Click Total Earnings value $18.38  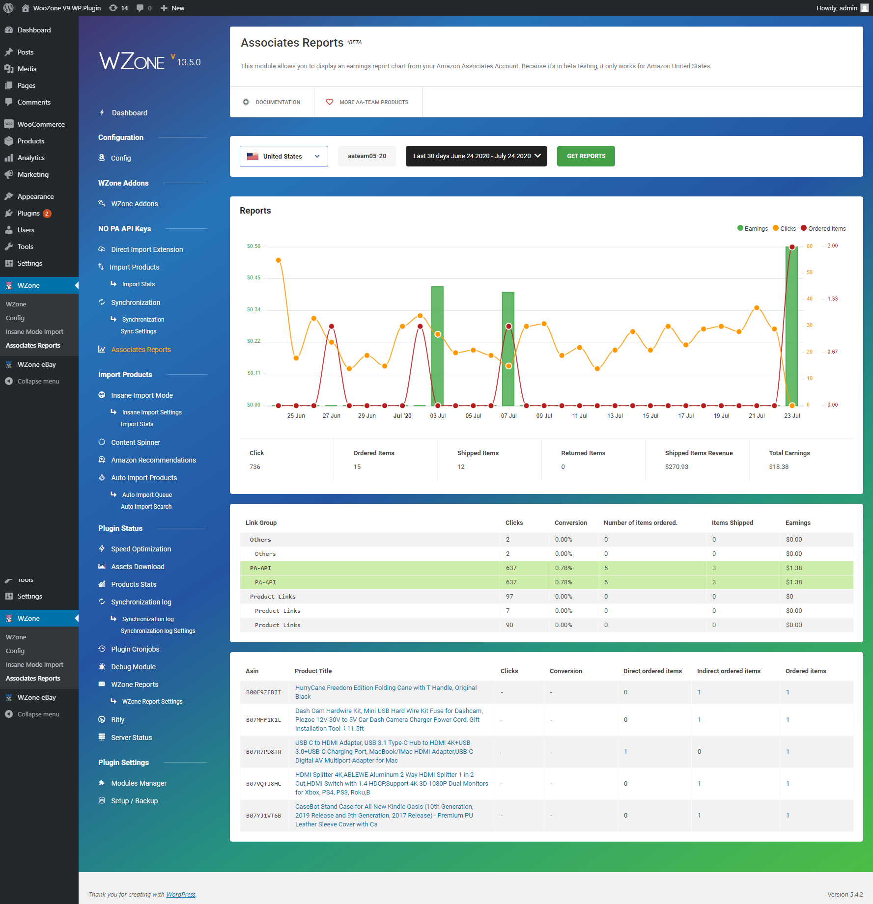tap(779, 466)
